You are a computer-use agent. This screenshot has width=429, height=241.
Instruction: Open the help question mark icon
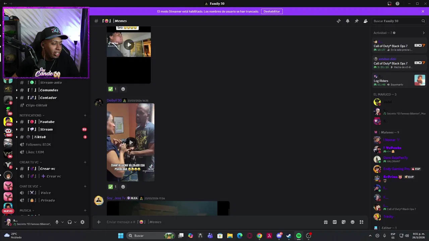(397, 4)
